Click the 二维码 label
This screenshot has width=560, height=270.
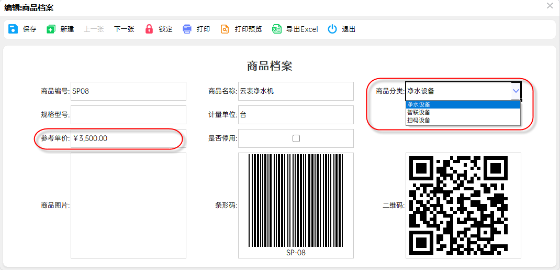tap(394, 206)
